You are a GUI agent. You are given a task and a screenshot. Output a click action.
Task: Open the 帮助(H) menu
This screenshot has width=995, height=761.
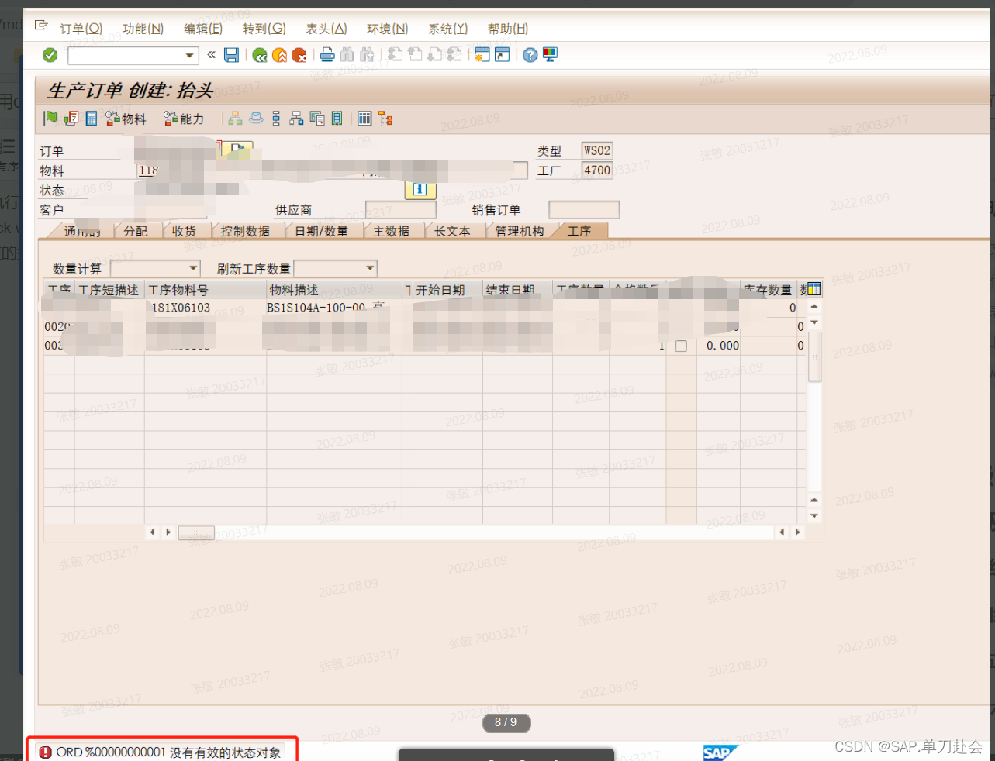pos(508,29)
